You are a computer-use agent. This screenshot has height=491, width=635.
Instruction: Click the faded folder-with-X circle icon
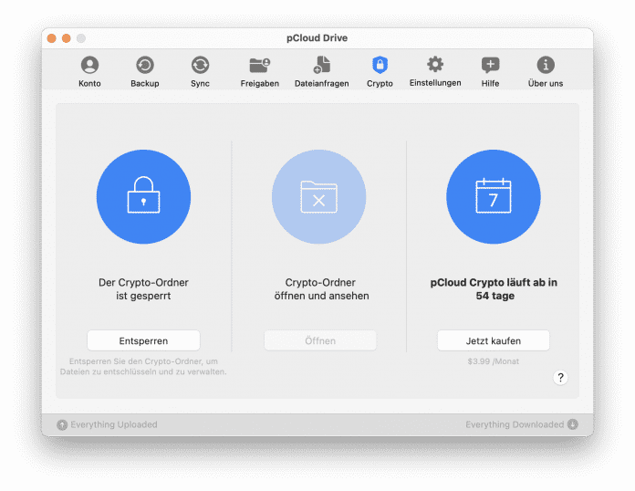tap(318, 197)
